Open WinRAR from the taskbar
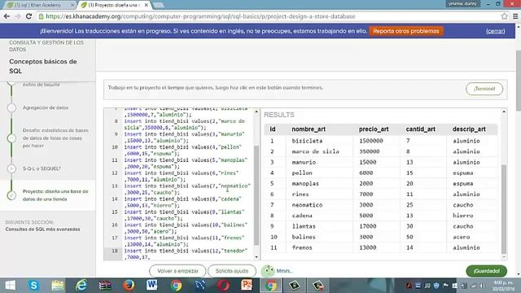Viewport: 521px width, 293px height. pyautogui.click(x=105, y=286)
